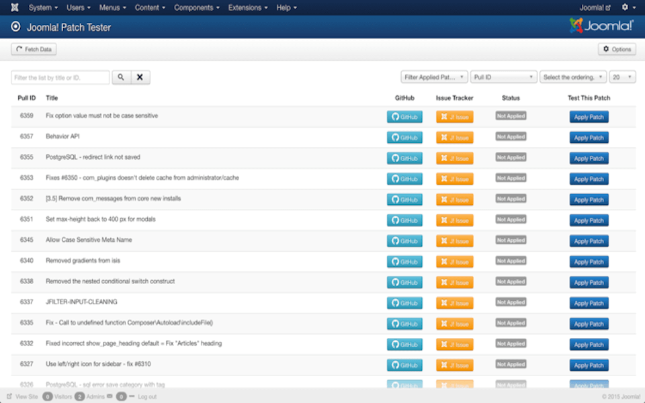Open the Extensions menu
The height and width of the screenshot is (403, 645).
pos(248,7)
